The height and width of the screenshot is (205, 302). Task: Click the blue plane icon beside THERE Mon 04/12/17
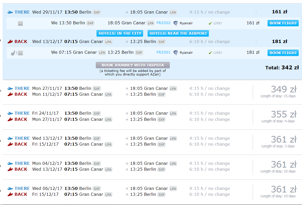click(10, 164)
